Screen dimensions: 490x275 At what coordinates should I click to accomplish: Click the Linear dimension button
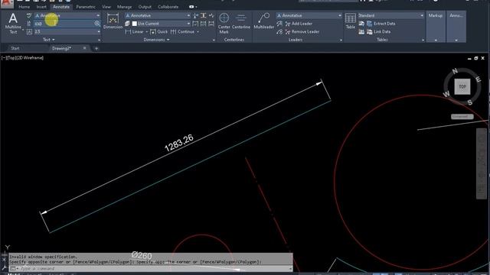[135, 32]
